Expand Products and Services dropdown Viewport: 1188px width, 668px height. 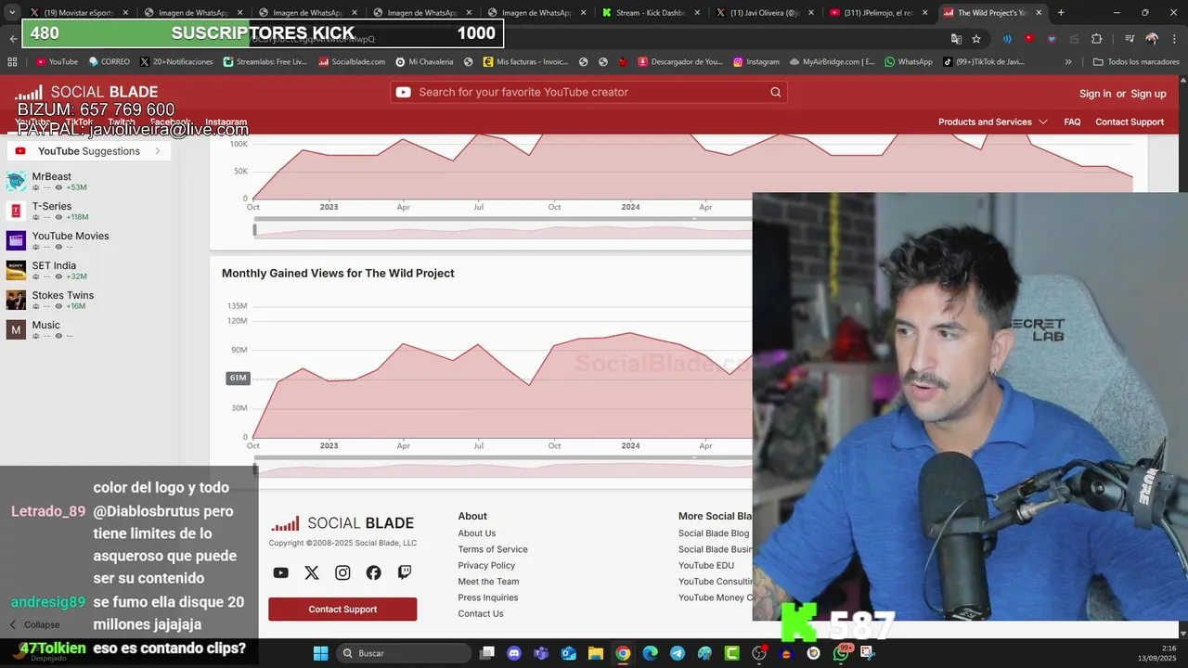tap(992, 122)
